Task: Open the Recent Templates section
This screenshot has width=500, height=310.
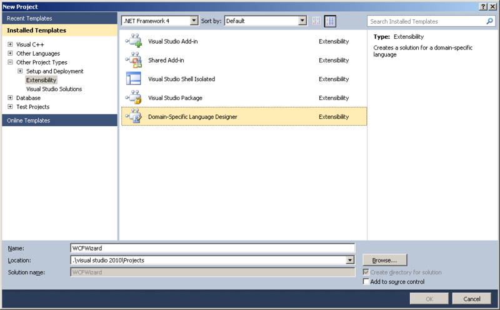Action: tap(59, 18)
